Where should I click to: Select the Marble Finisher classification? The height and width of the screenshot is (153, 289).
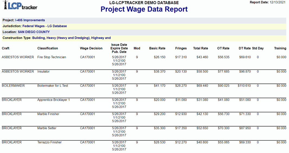point(48,114)
